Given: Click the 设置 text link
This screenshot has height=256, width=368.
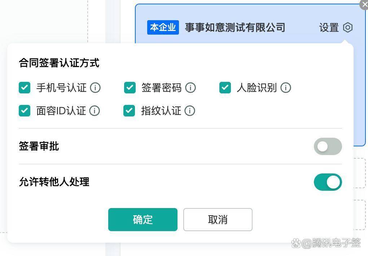Looking at the screenshot, I should [x=329, y=27].
